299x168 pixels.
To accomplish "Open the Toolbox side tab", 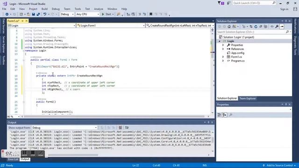I will click(3, 60).
